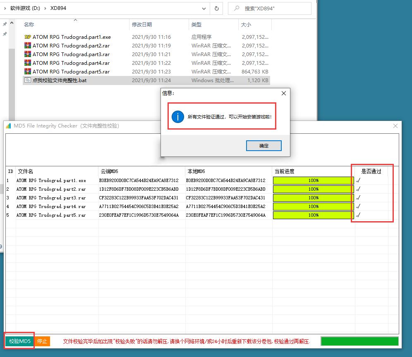Viewport: 412px width, 357px height.
Task: Click the blue information icon in dialog
Action: coord(177,117)
